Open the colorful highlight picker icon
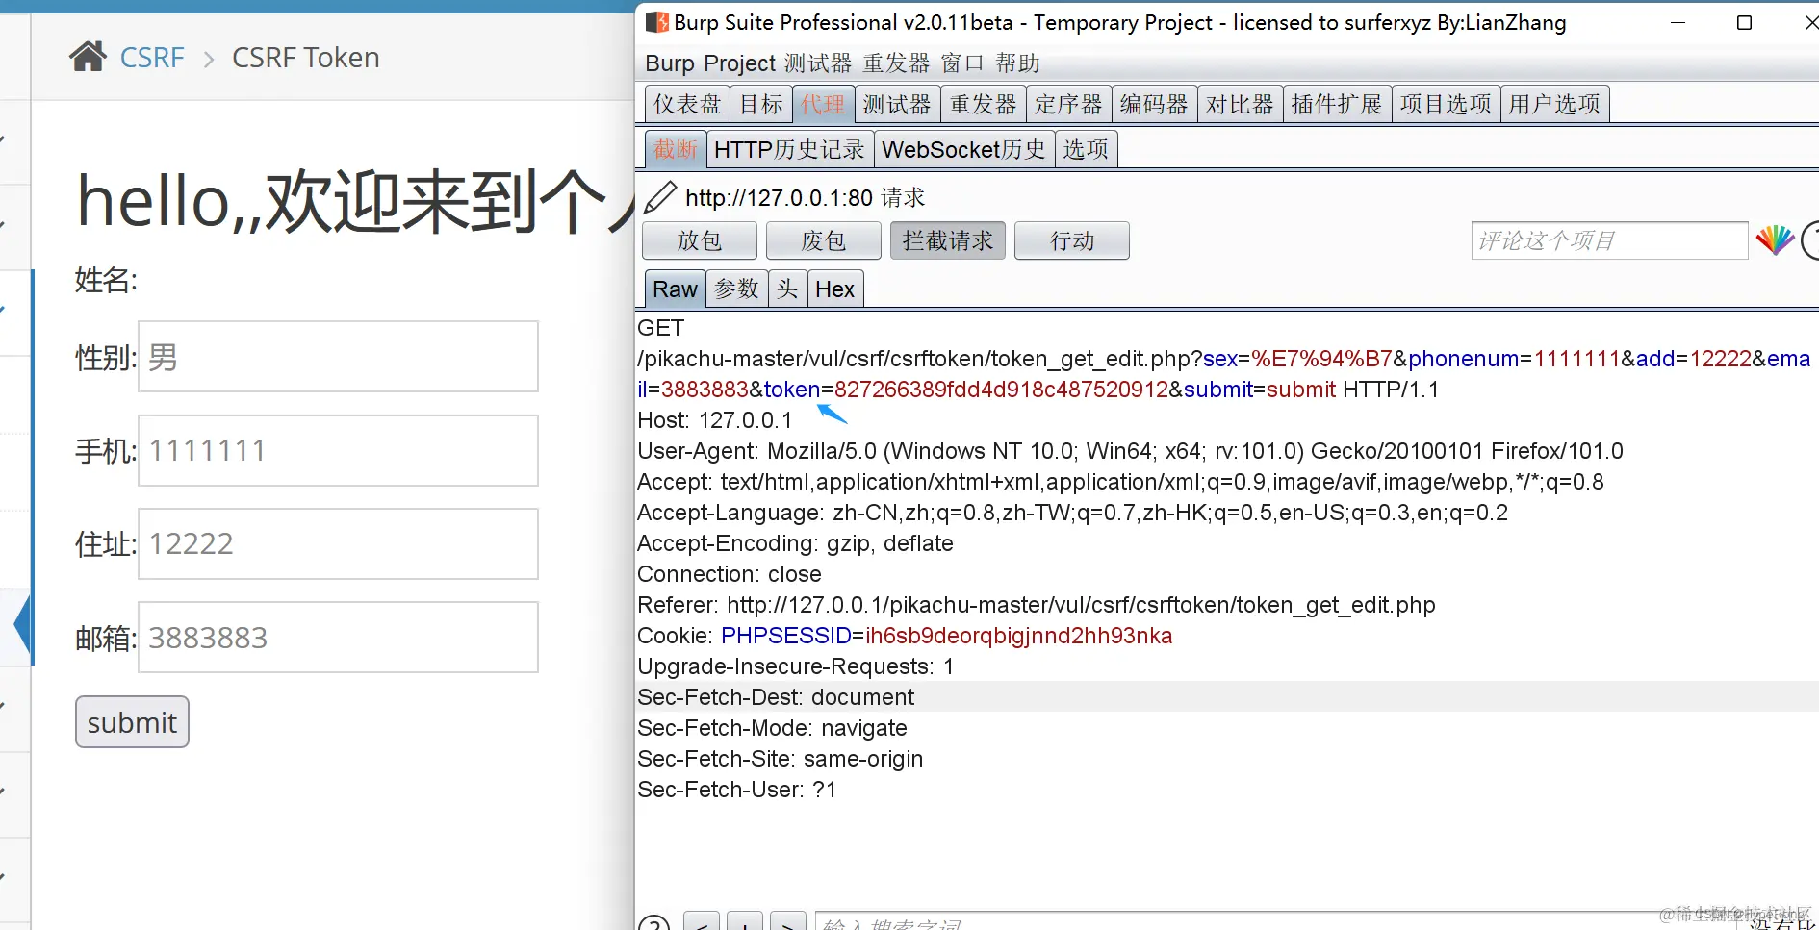 pos(1775,239)
